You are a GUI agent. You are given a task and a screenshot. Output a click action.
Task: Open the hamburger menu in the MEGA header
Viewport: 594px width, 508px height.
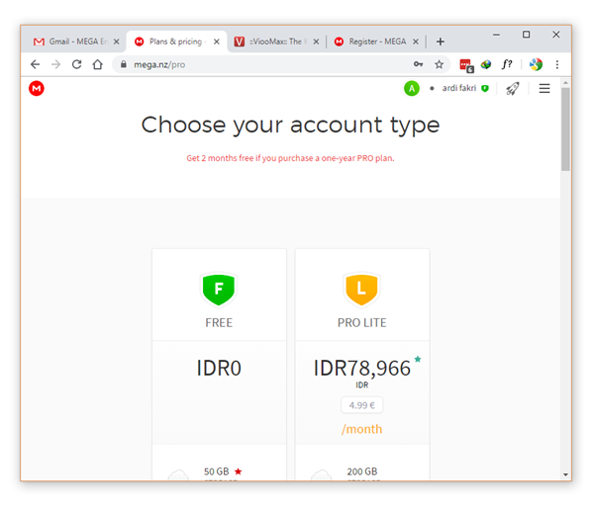click(x=544, y=89)
